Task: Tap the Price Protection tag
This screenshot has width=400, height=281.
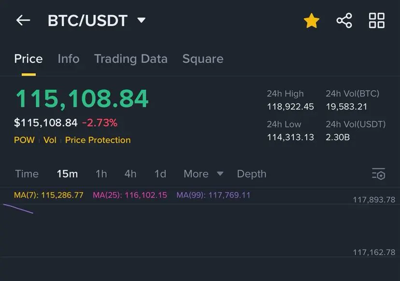Action: pos(98,140)
